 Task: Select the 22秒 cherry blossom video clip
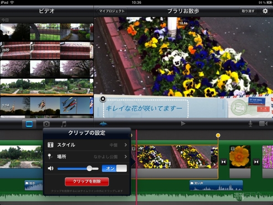47,69
